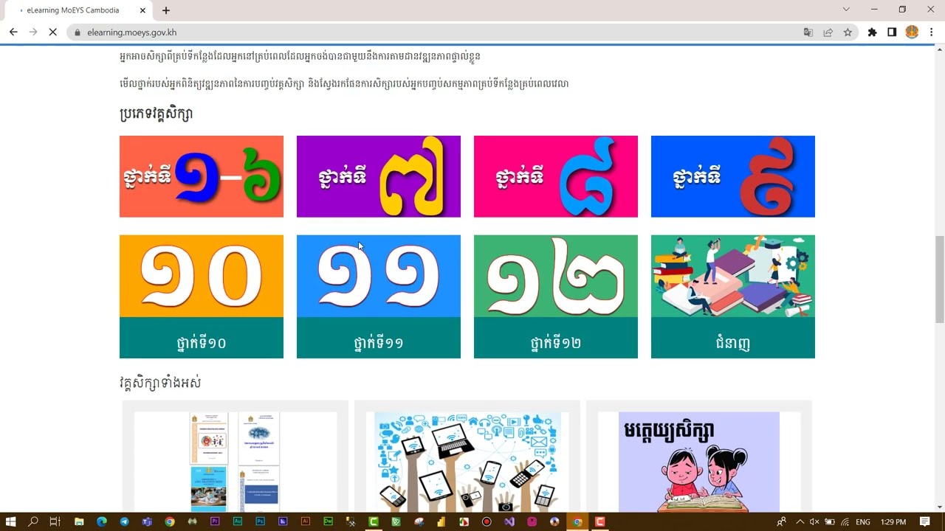Image resolution: width=945 pixels, height=531 pixels.
Task: Go back to the previous page
Action: (13, 32)
